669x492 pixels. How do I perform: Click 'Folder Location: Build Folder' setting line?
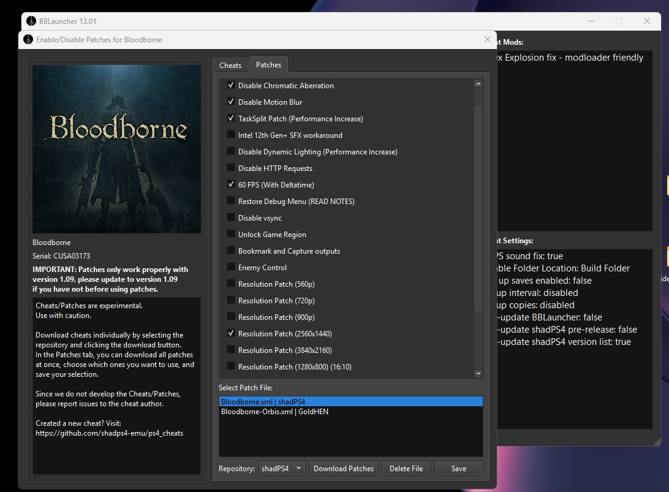click(564, 268)
